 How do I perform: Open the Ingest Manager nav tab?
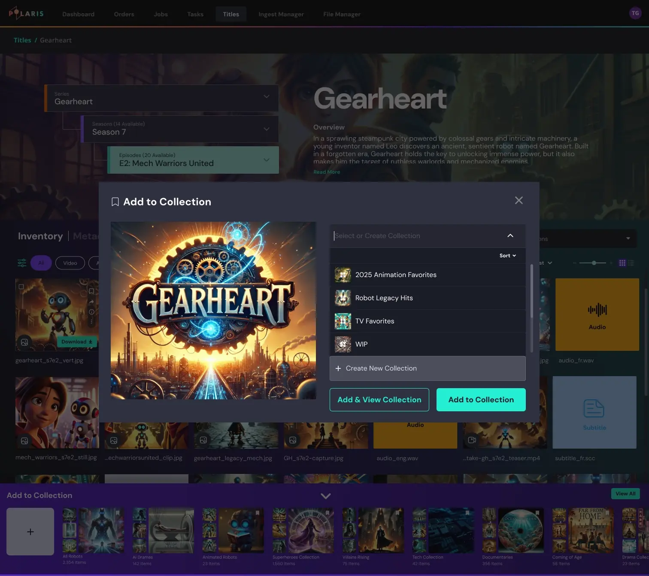coord(281,14)
